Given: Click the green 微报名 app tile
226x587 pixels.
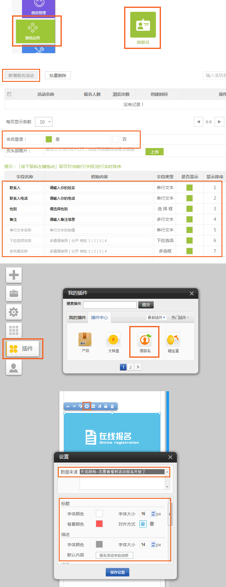Looking at the screenshot, I should (143, 25).
